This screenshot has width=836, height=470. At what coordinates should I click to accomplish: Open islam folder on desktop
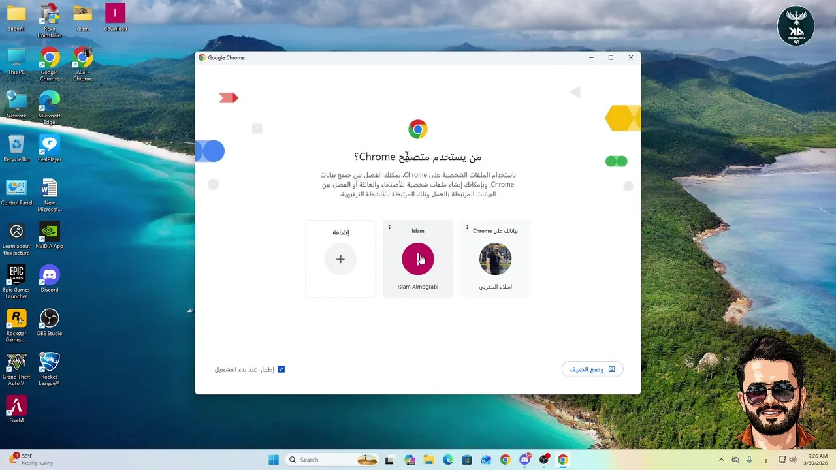pos(82,18)
